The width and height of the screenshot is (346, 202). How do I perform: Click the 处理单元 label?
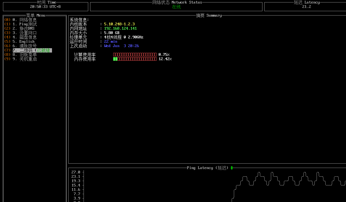tap(78, 37)
